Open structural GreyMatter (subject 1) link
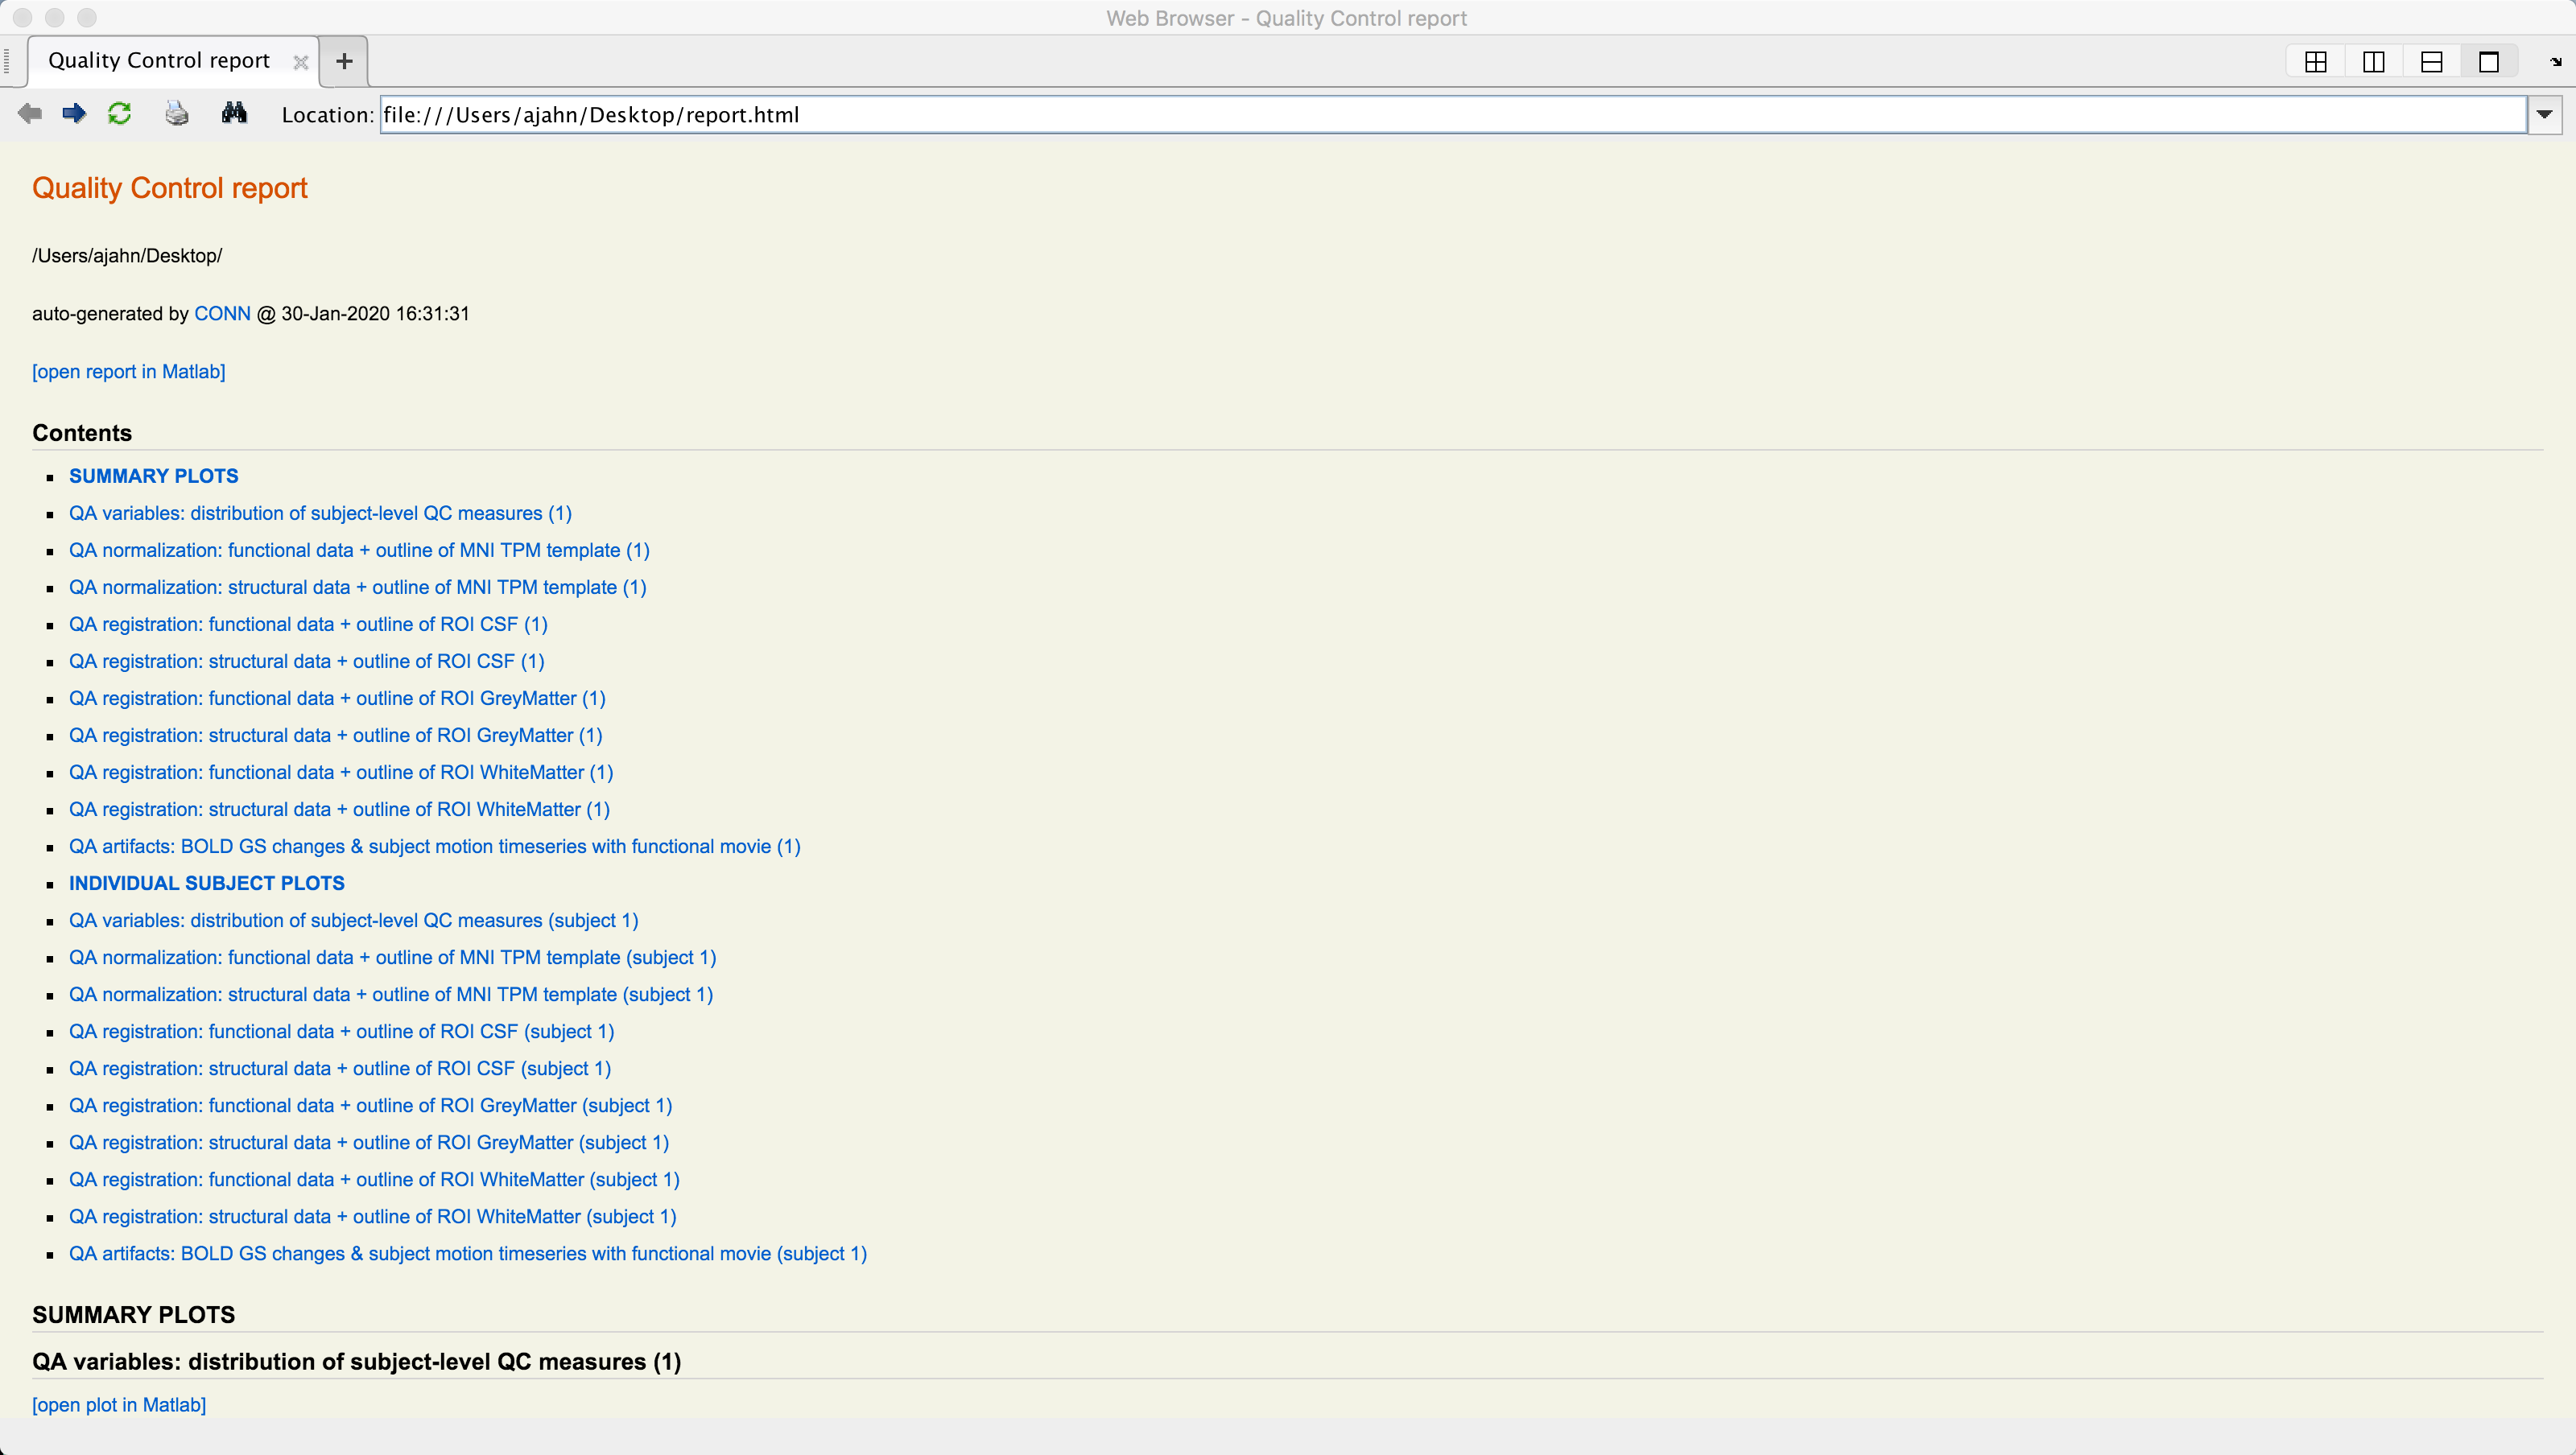This screenshot has height=1455, width=2576. click(x=369, y=1142)
